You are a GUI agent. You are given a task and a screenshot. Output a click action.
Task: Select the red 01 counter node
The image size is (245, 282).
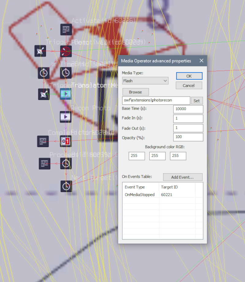click(x=66, y=141)
